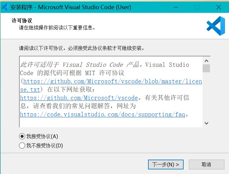Select the 我接受协议(A) radio button
The height and width of the screenshot is (174, 229).
pos(22,136)
